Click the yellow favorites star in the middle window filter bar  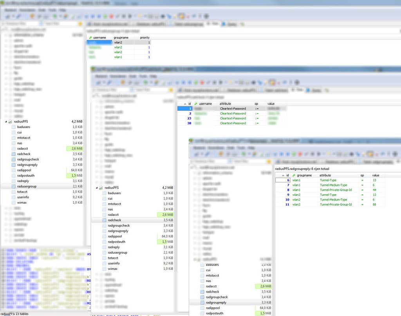pyautogui.click(x=171, y=90)
